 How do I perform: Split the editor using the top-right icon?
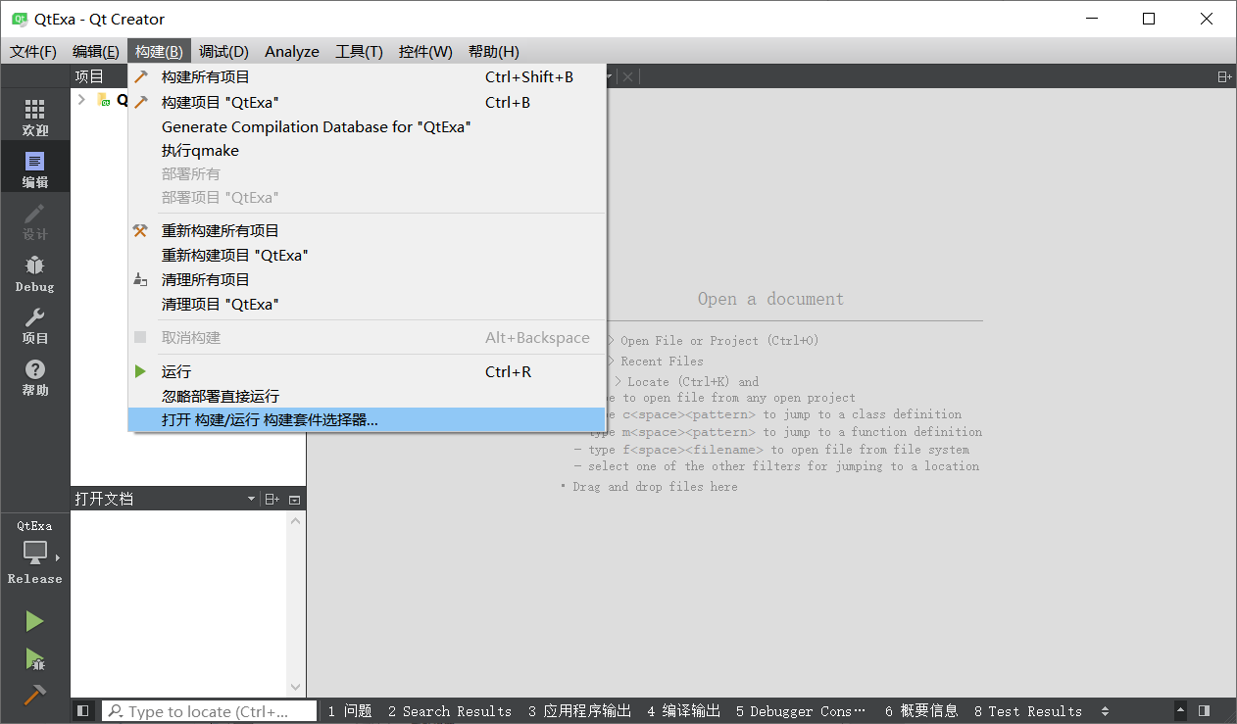[x=1223, y=76]
